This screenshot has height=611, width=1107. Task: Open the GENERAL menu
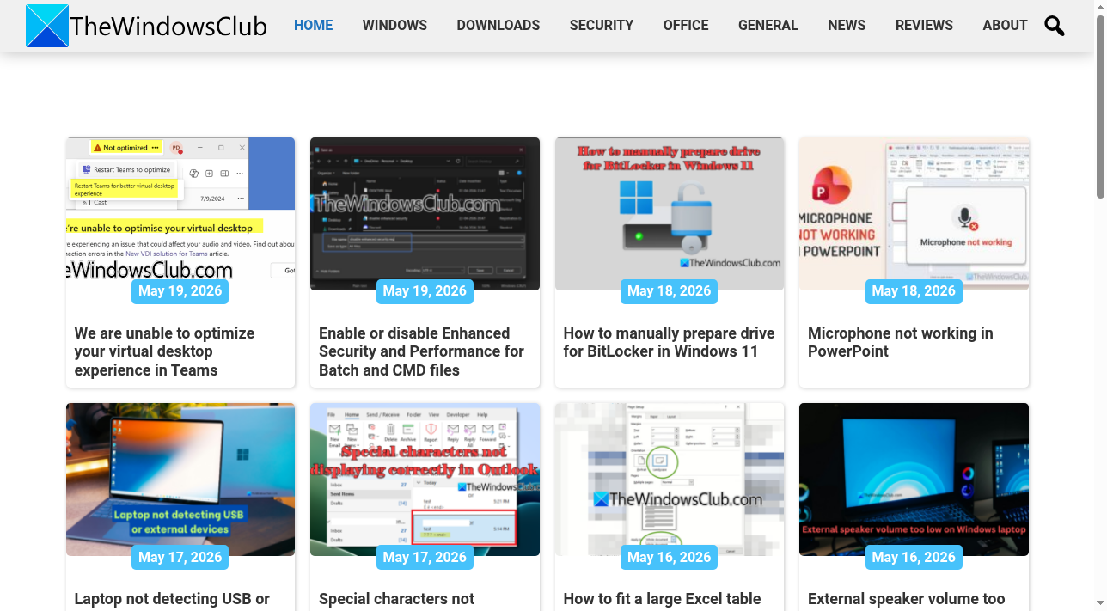tap(768, 26)
